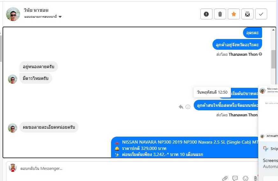The image size is (278, 181).
Task: Open emoji picker in reply box
Action: (x=246, y=178)
